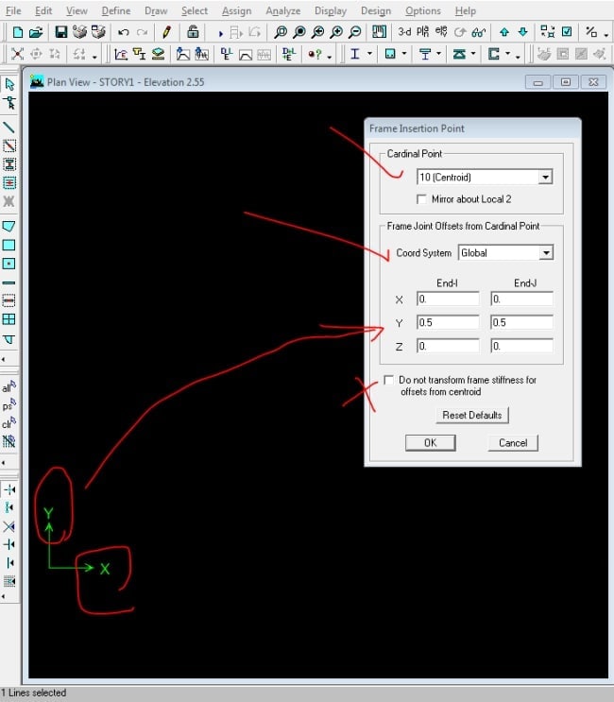The height and width of the screenshot is (702, 614).
Task: Open the Options menu
Action: (x=423, y=10)
